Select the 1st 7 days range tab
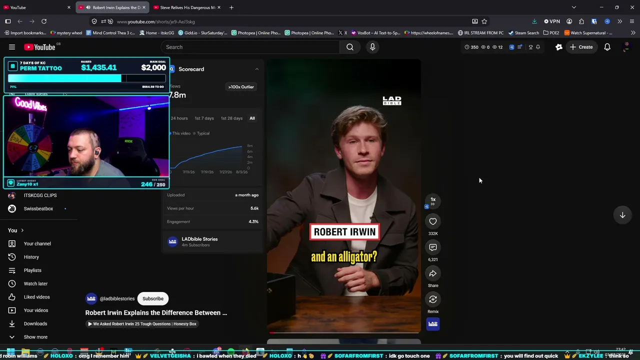This screenshot has width=640, height=360. 204,118
